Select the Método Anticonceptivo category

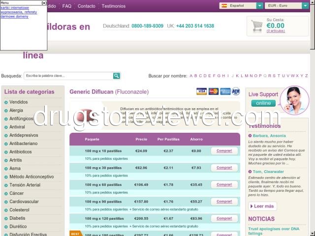(x=31, y=177)
